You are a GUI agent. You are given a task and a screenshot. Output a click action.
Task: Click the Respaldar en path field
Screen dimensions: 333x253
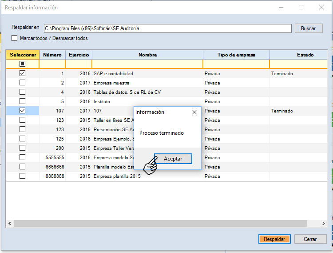167,28
